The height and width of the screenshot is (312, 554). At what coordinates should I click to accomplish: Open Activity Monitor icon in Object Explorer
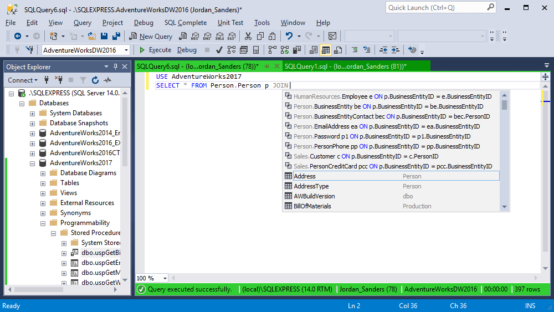(107, 80)
